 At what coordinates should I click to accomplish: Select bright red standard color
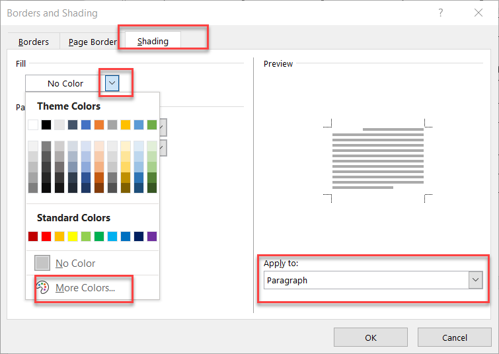46,236
